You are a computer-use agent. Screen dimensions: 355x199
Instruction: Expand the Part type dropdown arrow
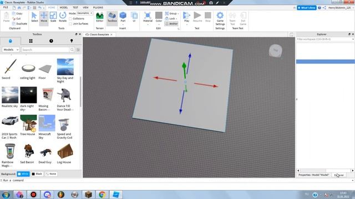click(x=123, y=24)
